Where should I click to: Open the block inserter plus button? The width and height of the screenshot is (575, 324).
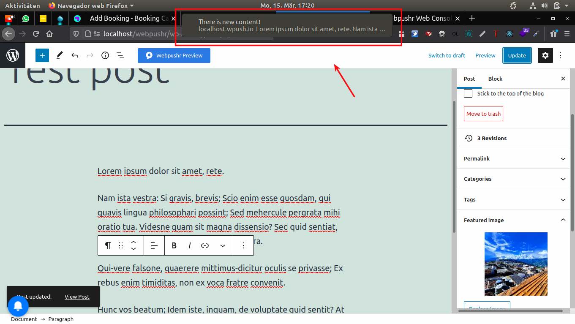click(x=42, y=55)
